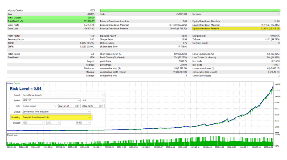Click the Loss Trades value 244 (24.95%)
The image size is (287, 160).
[273, 58]
